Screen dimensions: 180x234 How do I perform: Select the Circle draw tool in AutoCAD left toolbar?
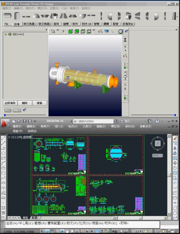point(3,168)
